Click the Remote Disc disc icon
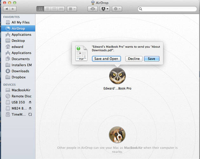Image resolution: width=200 pixels, height=159 pixels. (8, 96)
